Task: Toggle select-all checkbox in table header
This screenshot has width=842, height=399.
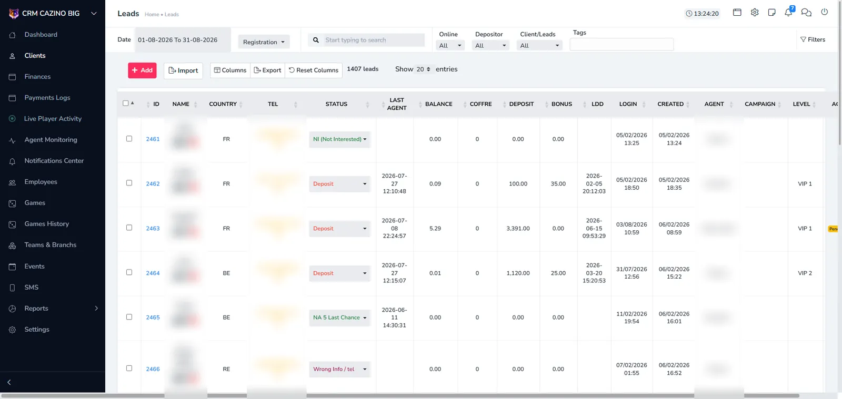Action: (x=126, y=103)
